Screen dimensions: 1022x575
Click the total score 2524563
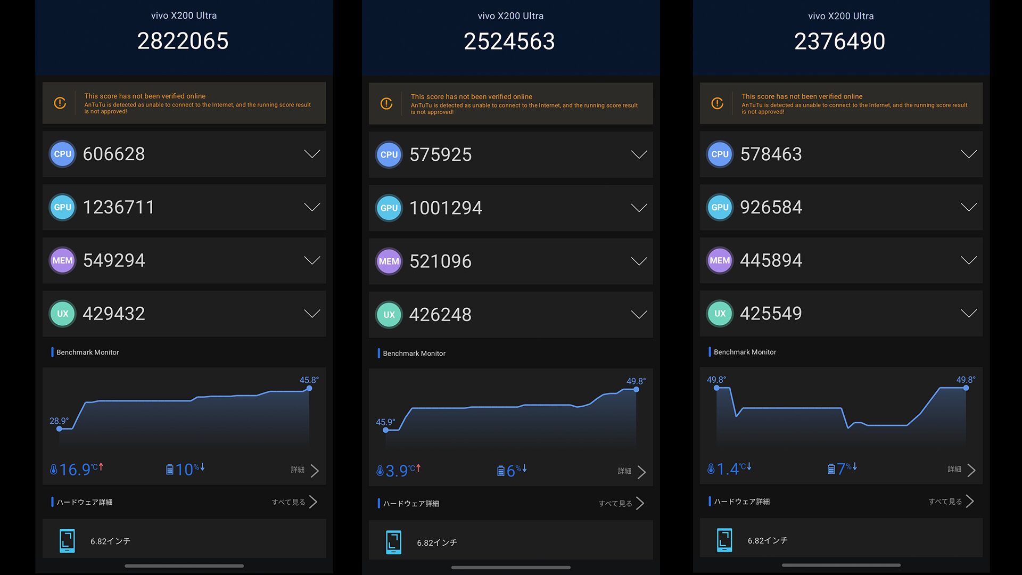pos(509,42)
